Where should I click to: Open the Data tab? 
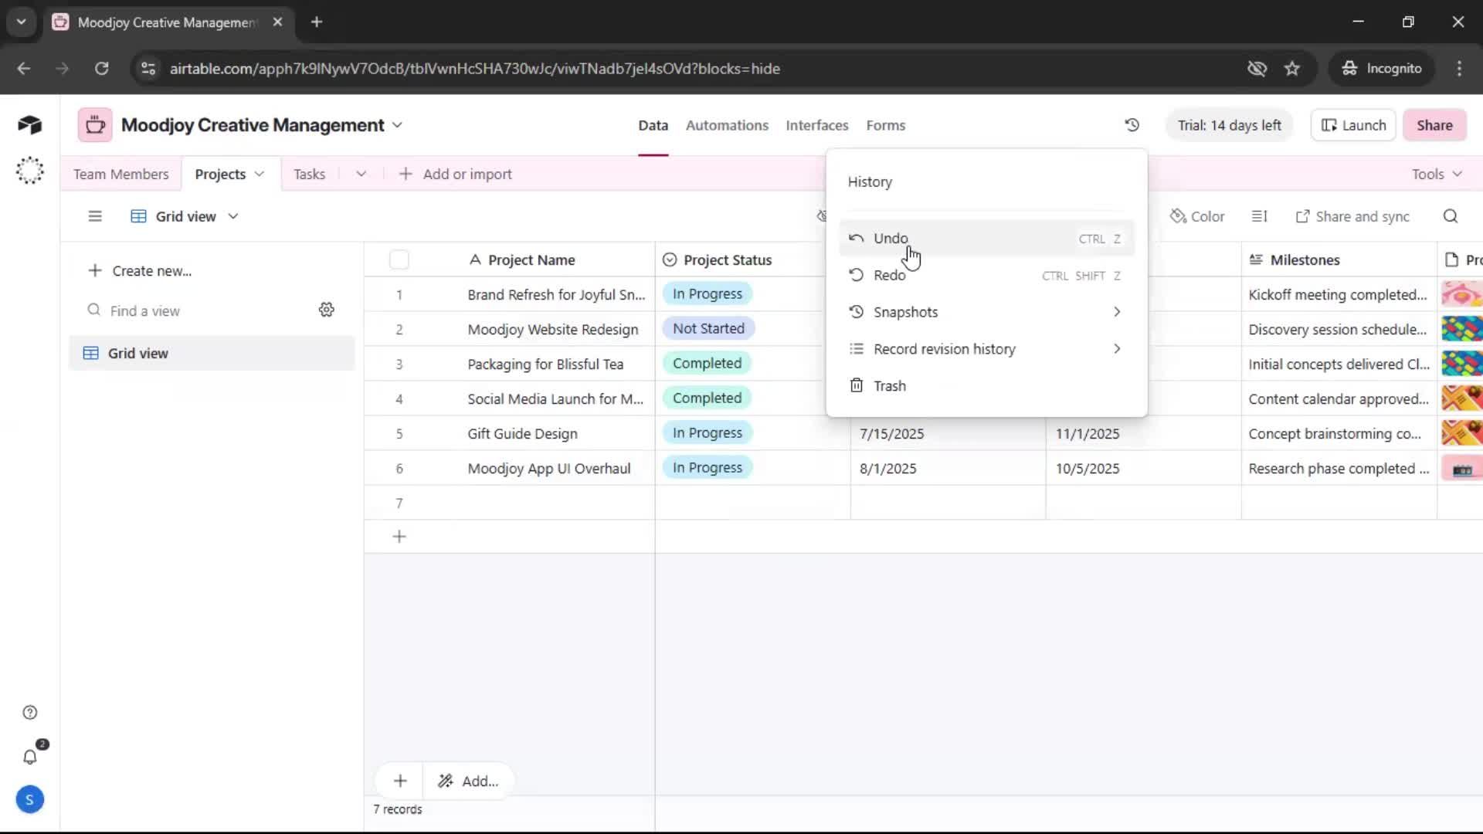[x=653, y=125]
